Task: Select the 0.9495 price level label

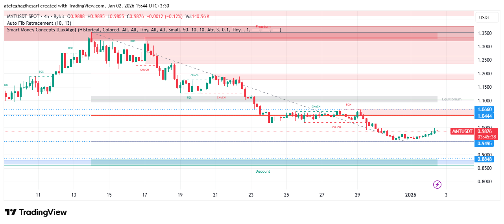Action: (484, 144)
